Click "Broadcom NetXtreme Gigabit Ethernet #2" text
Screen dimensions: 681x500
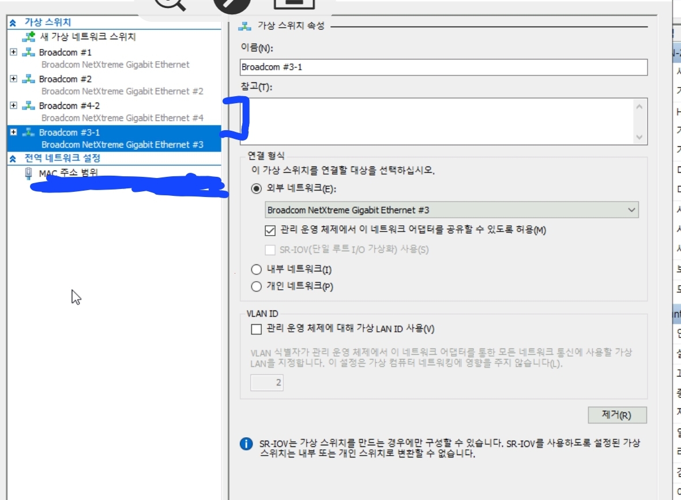[x=122, y=91]
